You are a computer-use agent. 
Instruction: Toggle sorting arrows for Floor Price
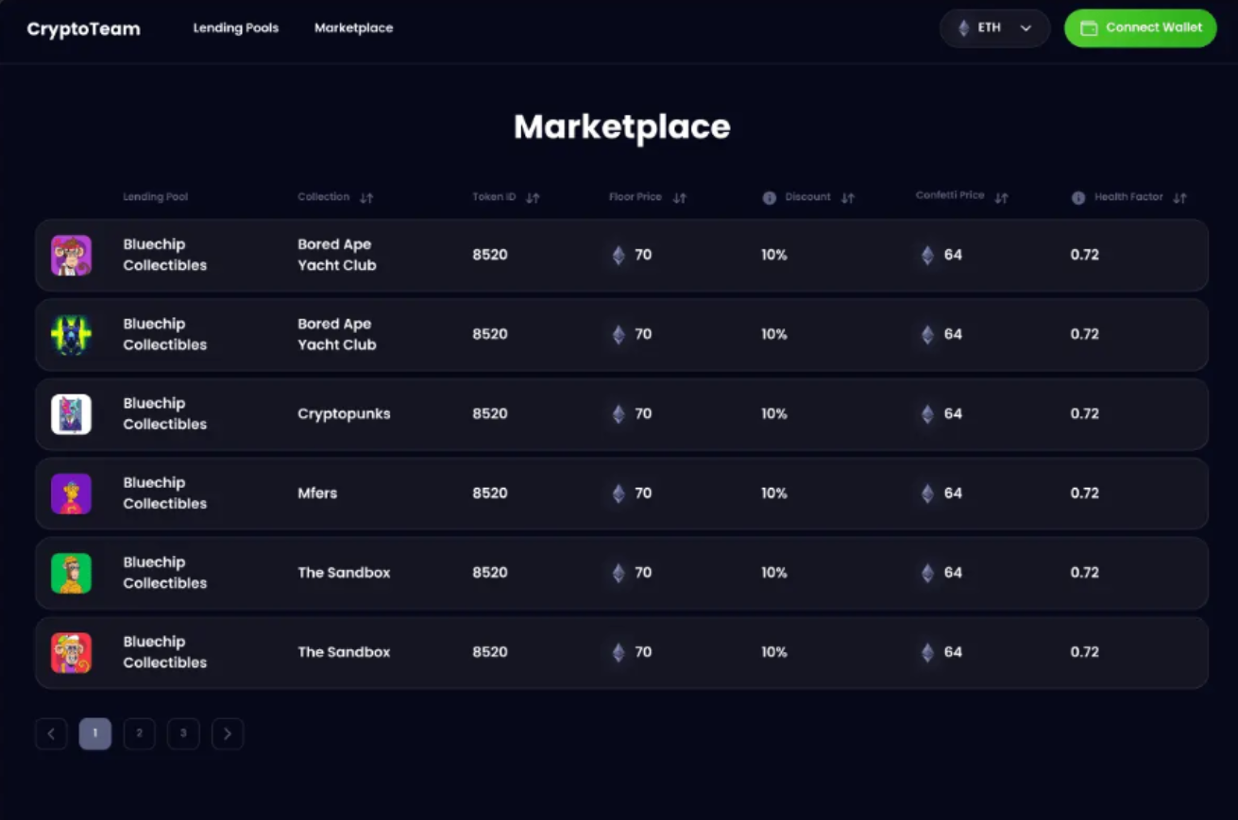[680, 198]
